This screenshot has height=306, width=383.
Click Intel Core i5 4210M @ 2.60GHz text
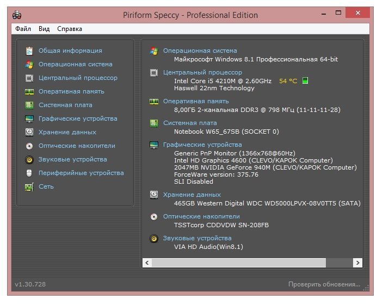coord(223,81)
